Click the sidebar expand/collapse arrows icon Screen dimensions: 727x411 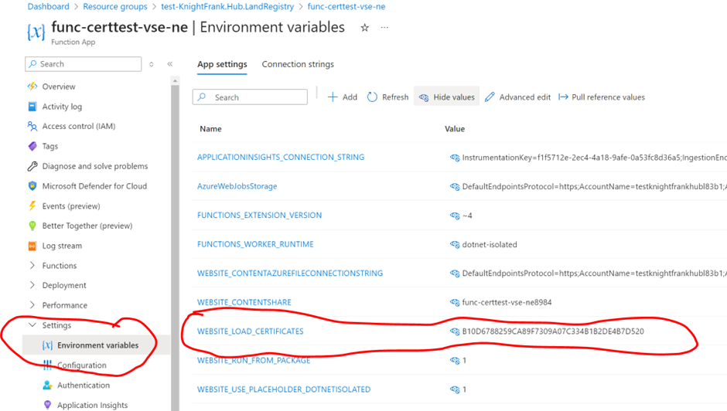click(151, 64)
